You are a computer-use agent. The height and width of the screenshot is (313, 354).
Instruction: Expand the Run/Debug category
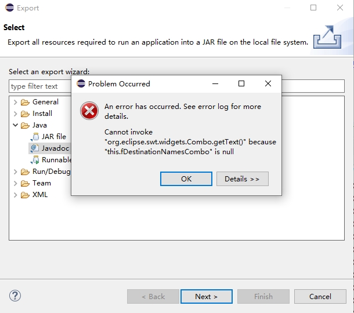coord(15,172)
